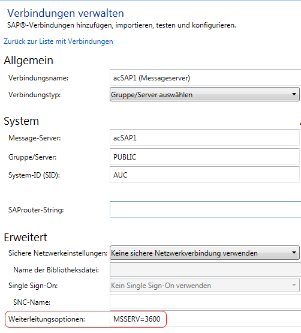The width and height of the screenshot is (301, 333).
Task: Click the System section heading
Action: [x=21, y=121]
